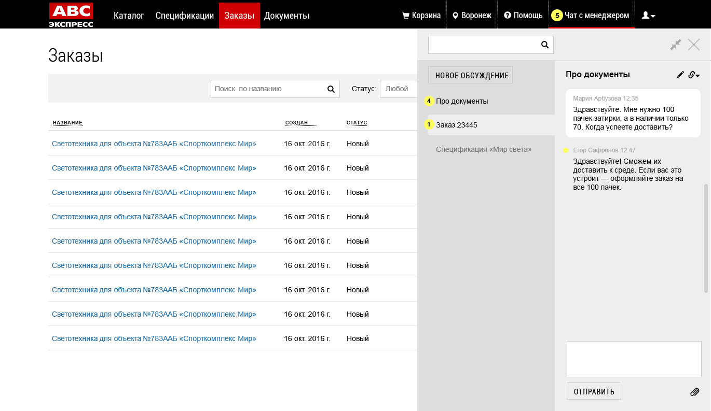The width and height of the screenshot is (711, 411).
Task: Open the Про документы discussion
Action: coord(462,101)
